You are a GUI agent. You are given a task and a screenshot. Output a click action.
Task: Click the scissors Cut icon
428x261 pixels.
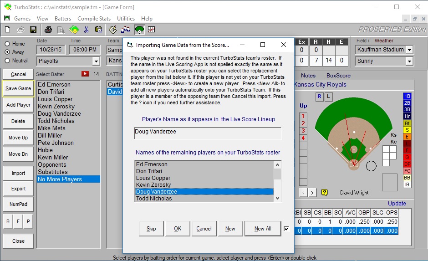pos(86,30)
